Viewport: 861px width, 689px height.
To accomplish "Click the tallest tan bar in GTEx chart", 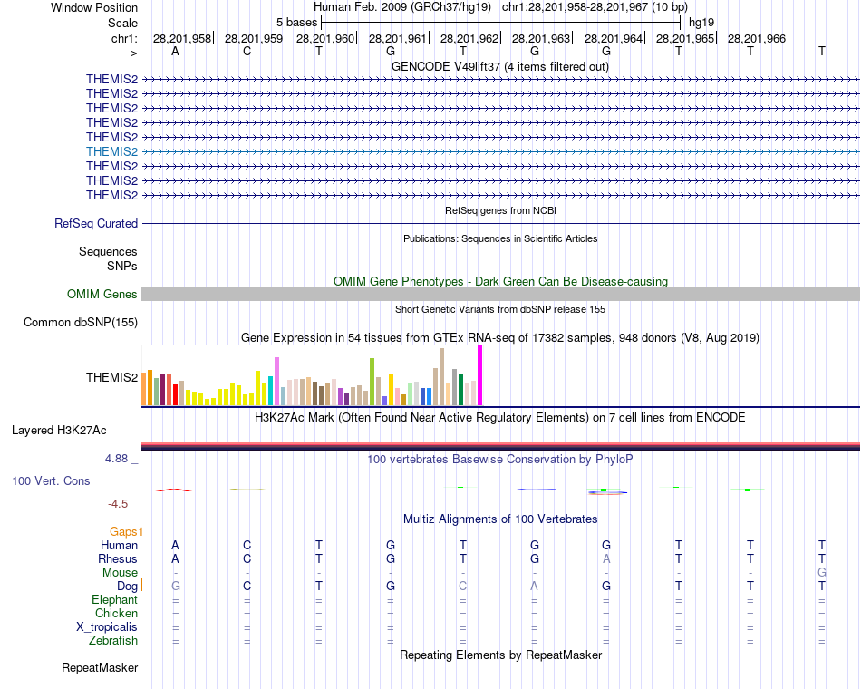I will tap(441, 377).
